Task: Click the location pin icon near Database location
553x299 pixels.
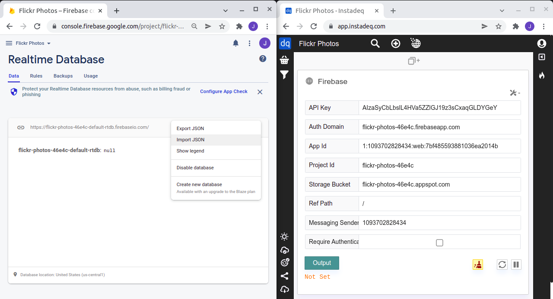Action: pos(15,274)
